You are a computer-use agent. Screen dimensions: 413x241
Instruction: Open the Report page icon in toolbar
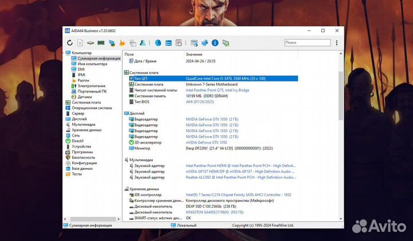[x=80, y=42]
